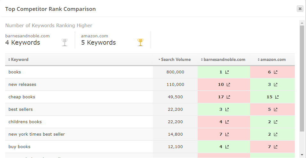Image resolution: width=306 pixels, height=158 pixels.
Task: Sort by amazon.com rank column
Action: tap(273, 60)
